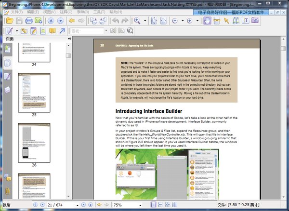Open the page number dropdown at 21 / 674
Screen dimensions: 289x211
click(78, 205)
